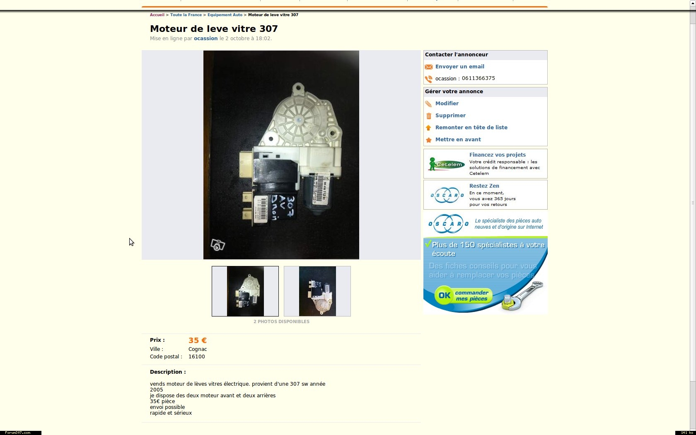Click the camera icon on main photo
Screen dimensions: 696x435
217,245
